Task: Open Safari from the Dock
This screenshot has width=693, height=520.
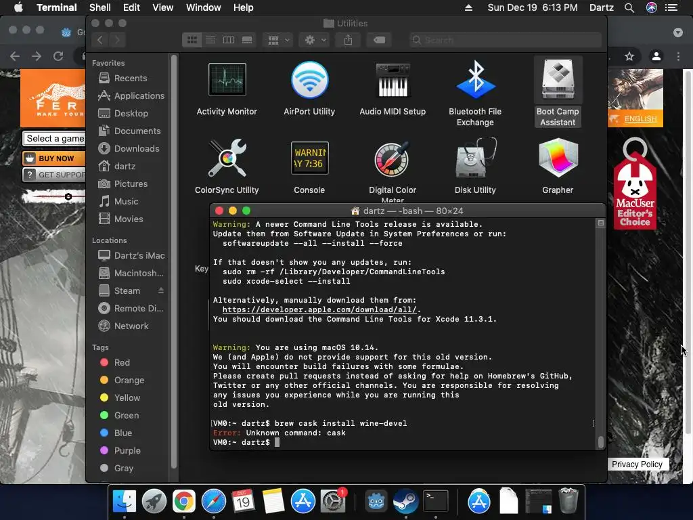Action: [x=213, y=501]
